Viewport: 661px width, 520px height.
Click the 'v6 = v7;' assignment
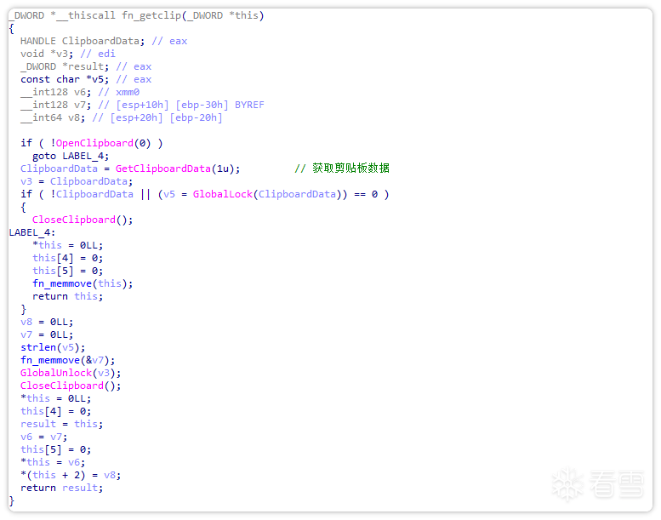tap(44, 437)
